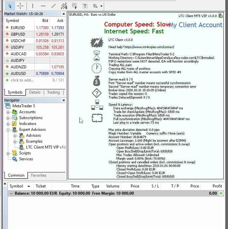228x229 pixels.
Task: Sort trades by Ticket column
Action: click(x=41, y=186)
